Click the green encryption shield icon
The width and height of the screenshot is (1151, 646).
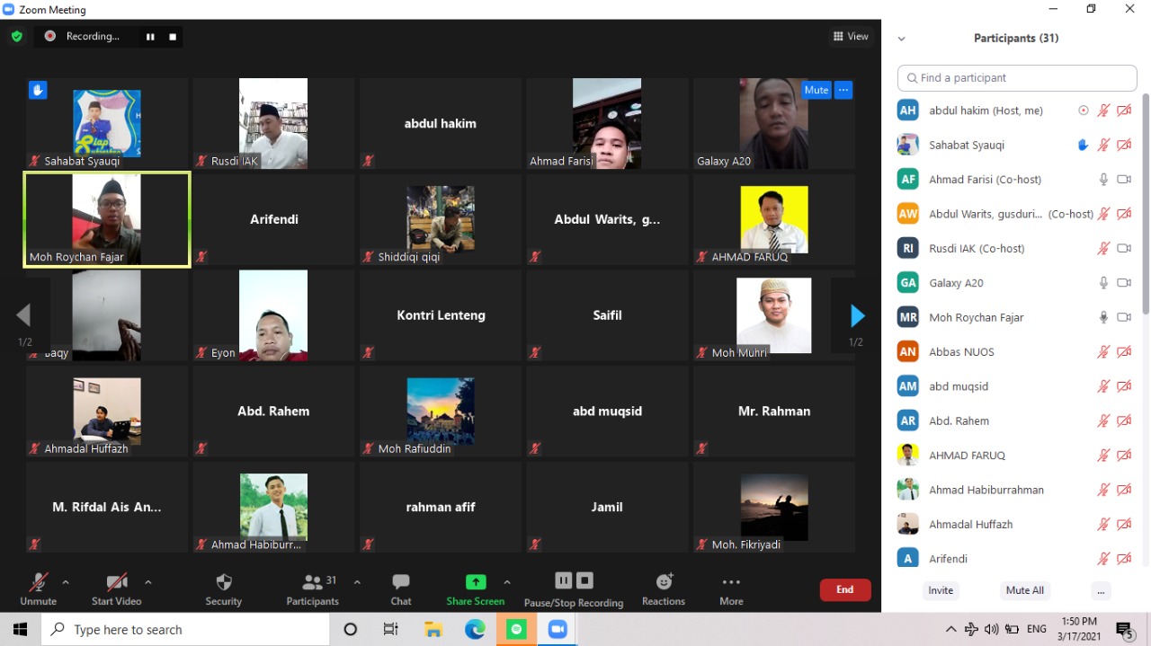17,37
